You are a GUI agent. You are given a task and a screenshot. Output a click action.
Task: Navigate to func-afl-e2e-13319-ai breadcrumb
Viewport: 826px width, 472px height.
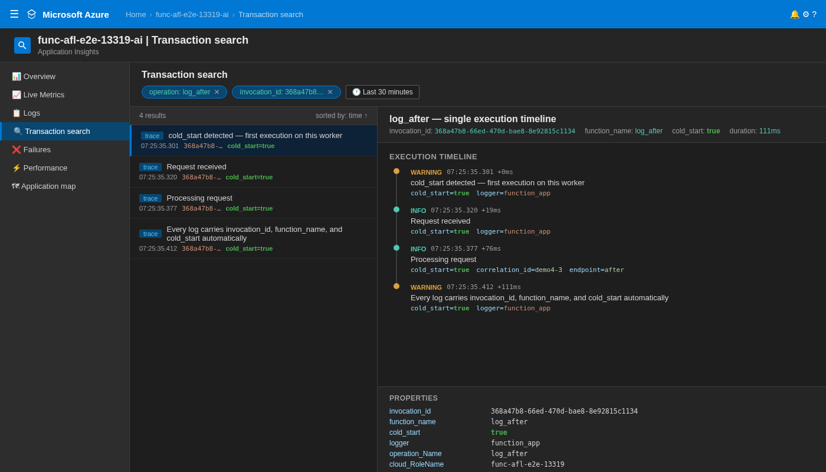coord(192,14)
